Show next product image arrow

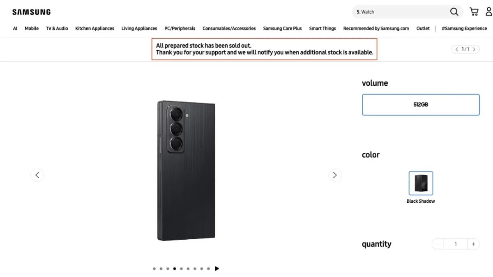(335, 175)
